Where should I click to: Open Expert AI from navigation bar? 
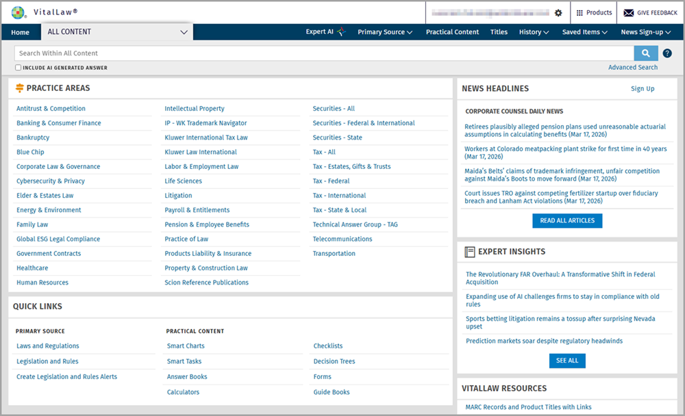click(319, 31)
